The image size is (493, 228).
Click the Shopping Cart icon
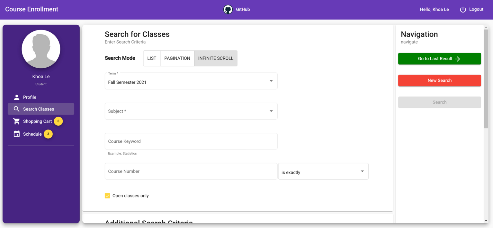pyautogui.click(x=17, y=121)
